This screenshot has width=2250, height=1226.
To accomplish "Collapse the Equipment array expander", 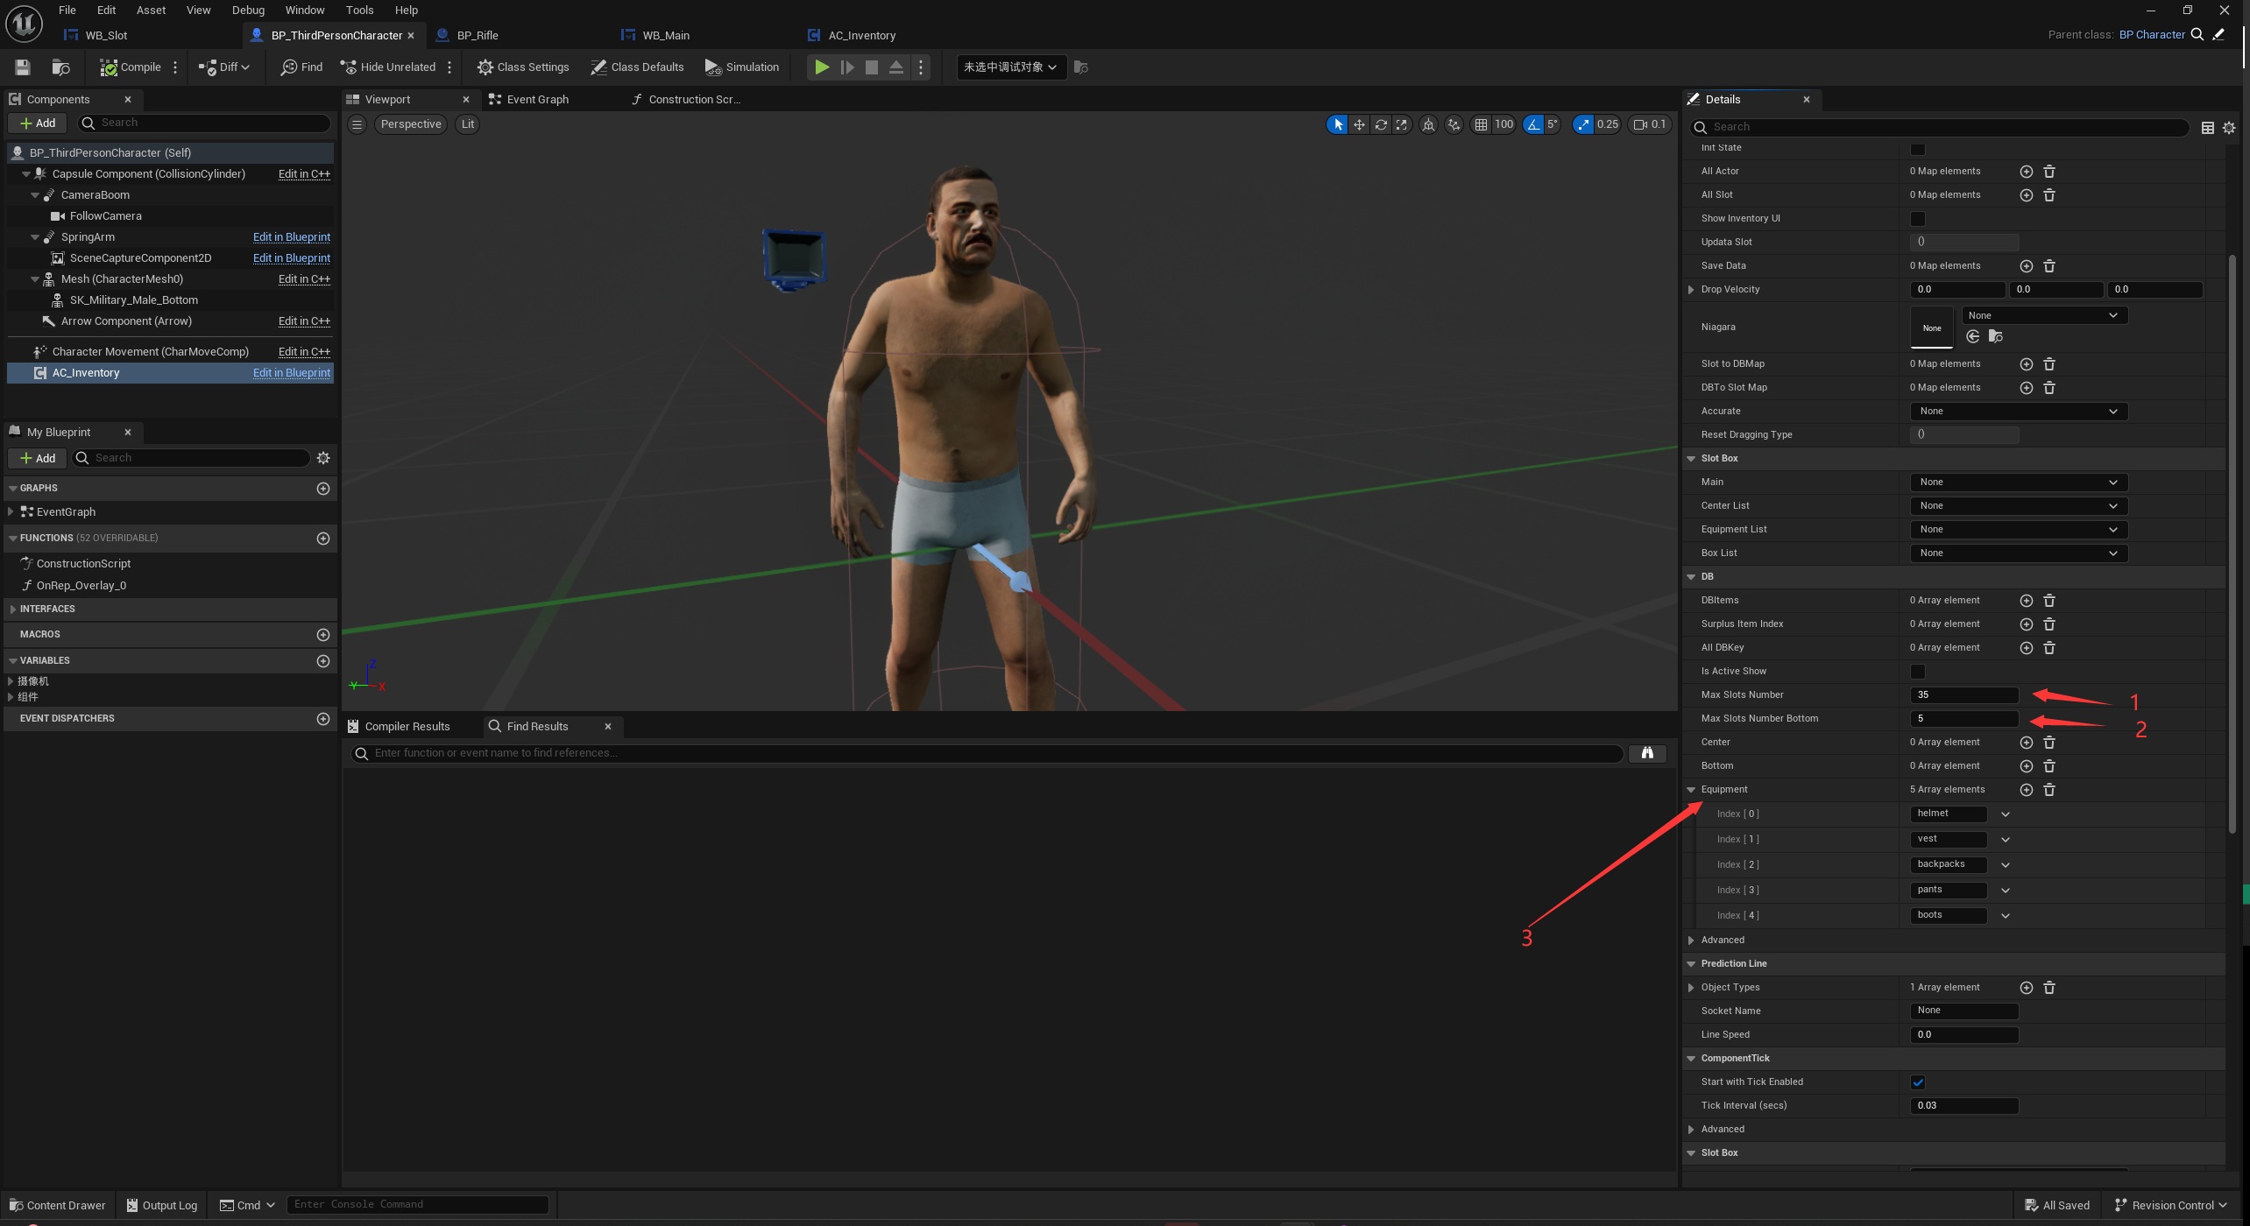I will coord(1691,790).
